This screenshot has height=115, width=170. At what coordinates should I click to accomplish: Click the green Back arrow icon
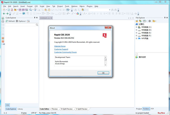(x=4, y=13)
